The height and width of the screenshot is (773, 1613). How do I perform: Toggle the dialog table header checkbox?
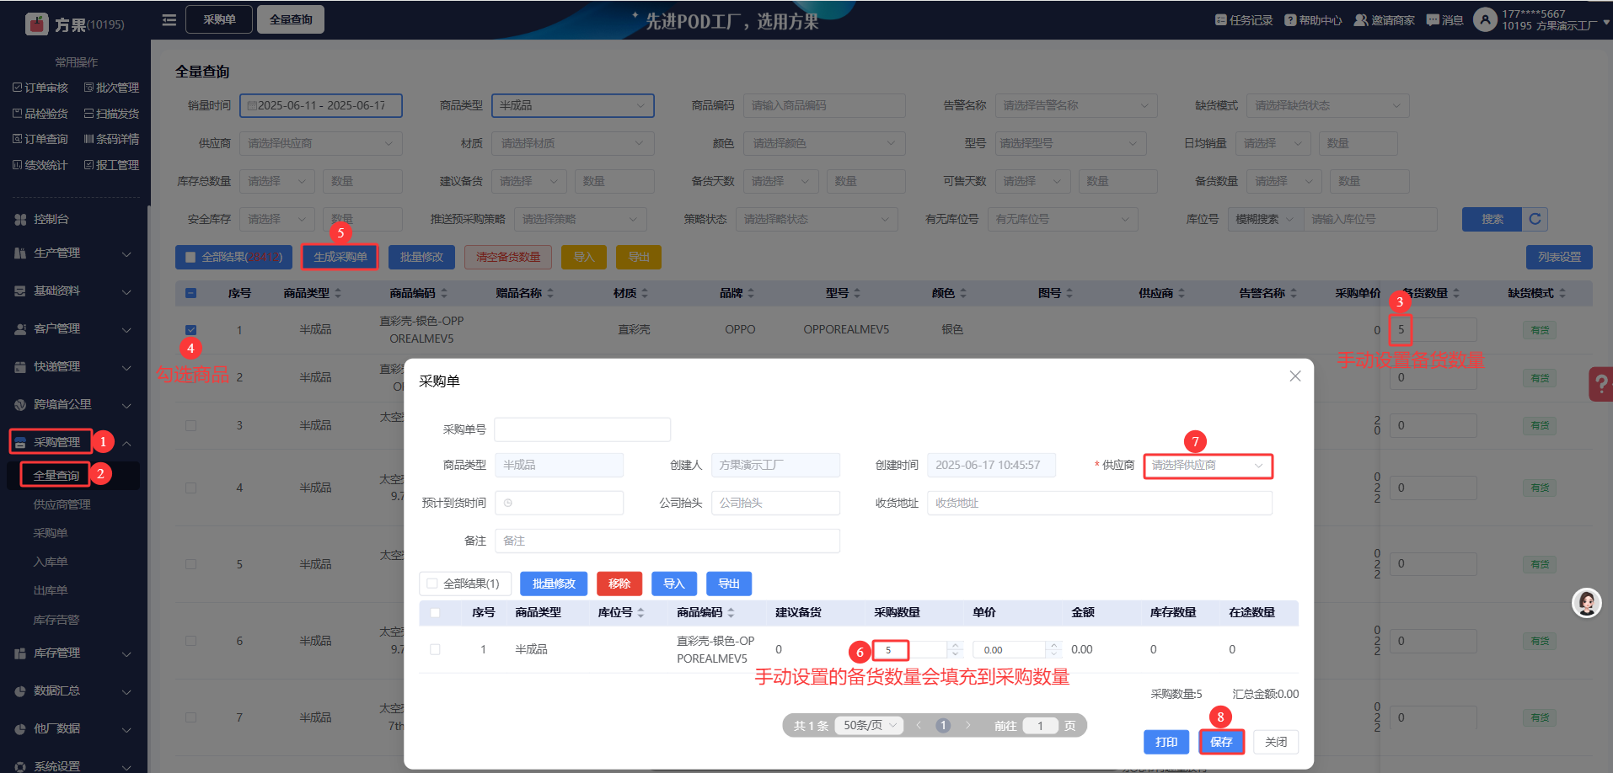[x=435, y=612]
